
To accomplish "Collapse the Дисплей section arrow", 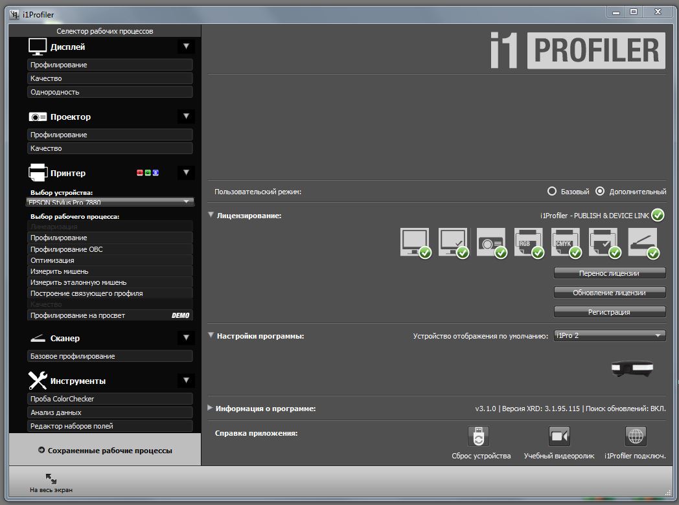I will pos(186,47).
